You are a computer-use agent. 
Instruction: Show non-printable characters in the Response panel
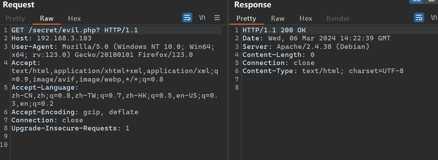434,18
